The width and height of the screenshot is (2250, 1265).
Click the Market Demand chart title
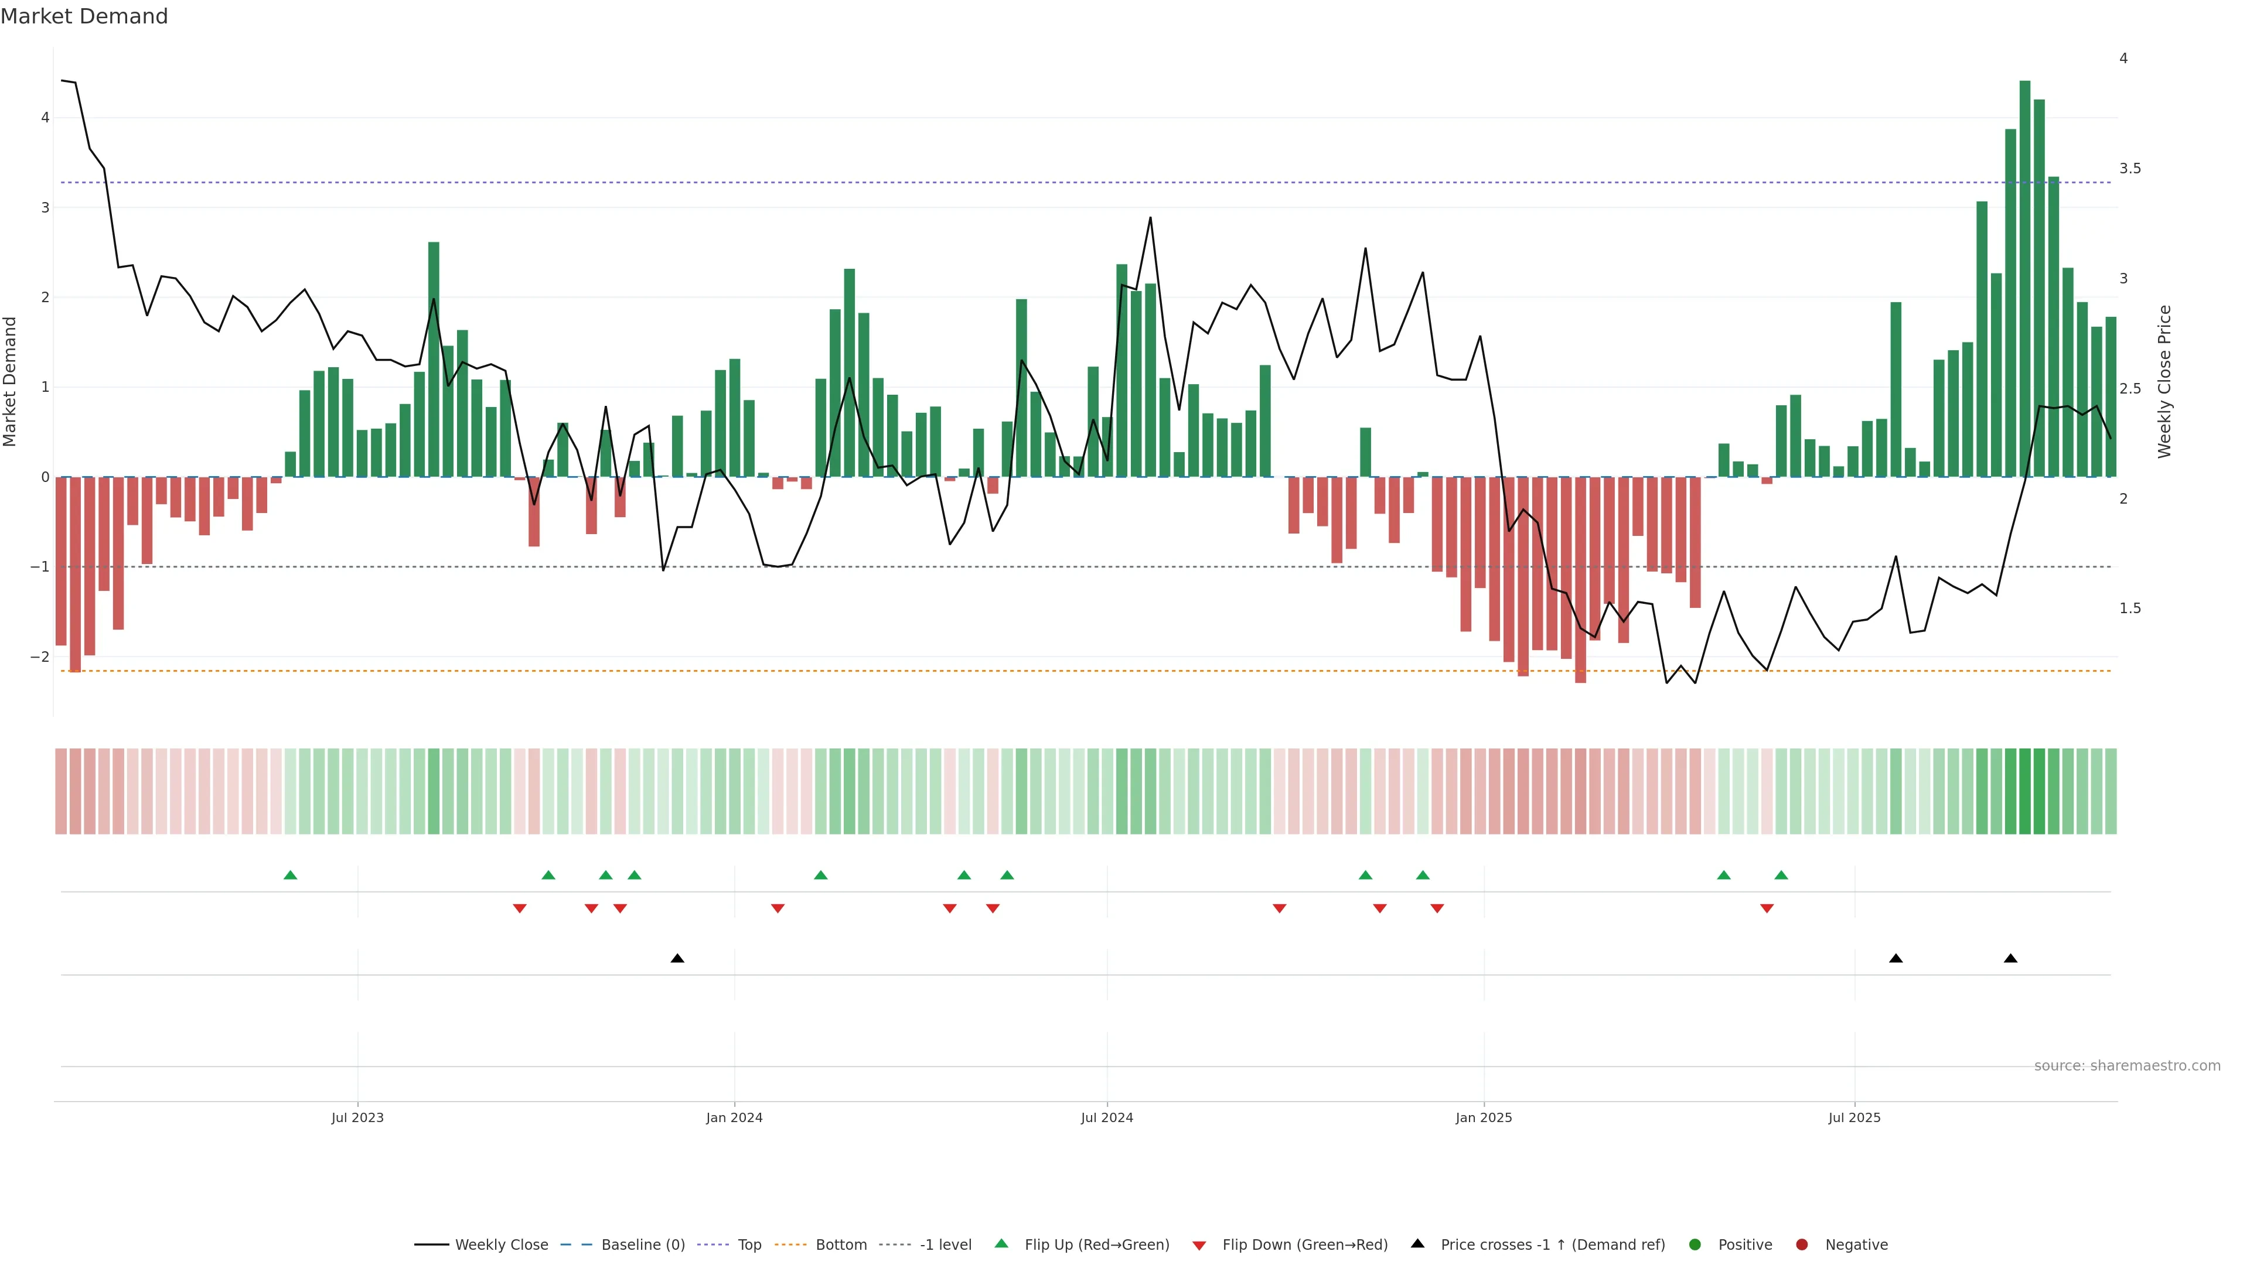pyautogui.click(x=84, y=16)
